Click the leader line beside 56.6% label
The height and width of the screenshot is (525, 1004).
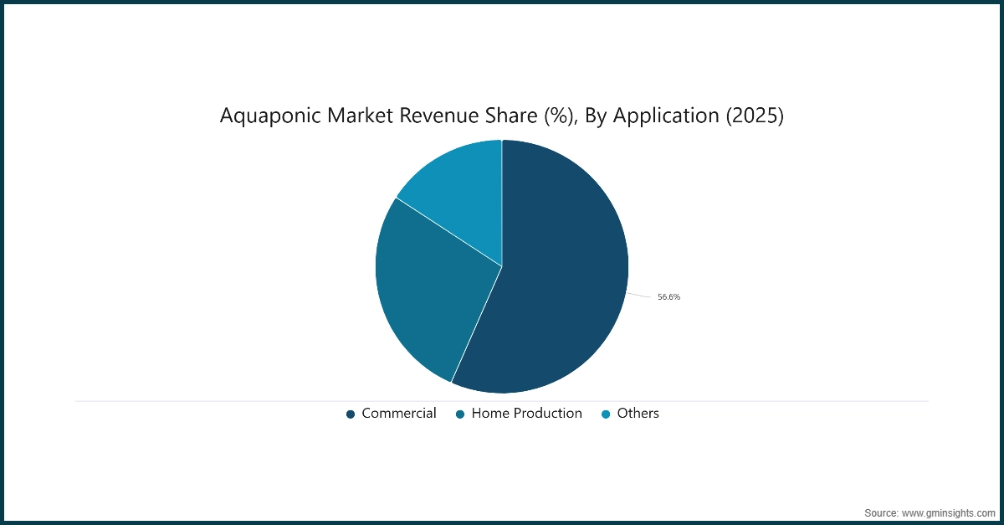coord(639,295)
